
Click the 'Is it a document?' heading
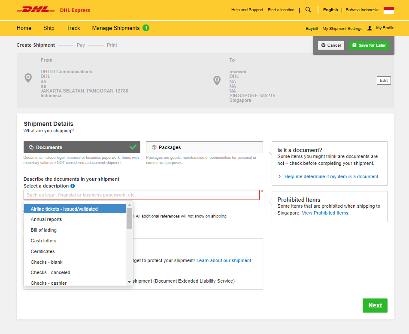click(x=300, y=150)
